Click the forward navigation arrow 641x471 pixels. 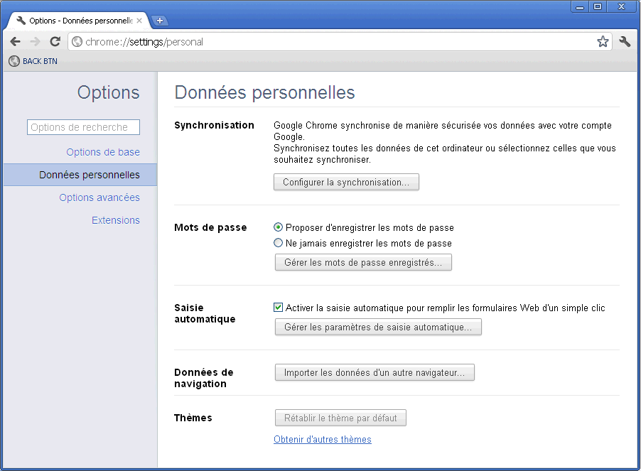point(35,41)
